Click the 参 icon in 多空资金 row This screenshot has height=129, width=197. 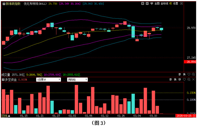tap(170, 79)
